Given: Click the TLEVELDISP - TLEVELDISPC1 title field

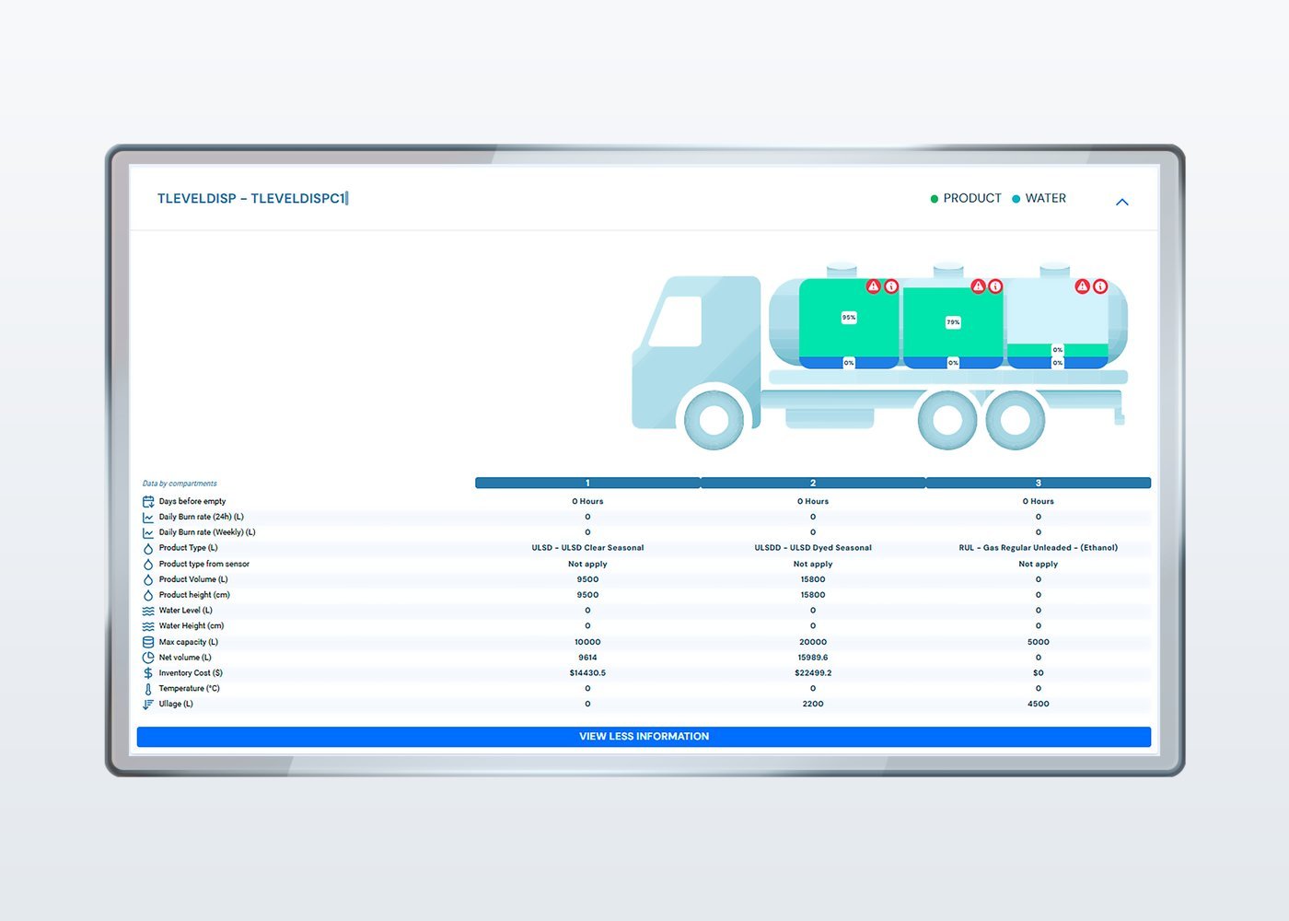Looking at the screenshot, I should click(252, 198).
